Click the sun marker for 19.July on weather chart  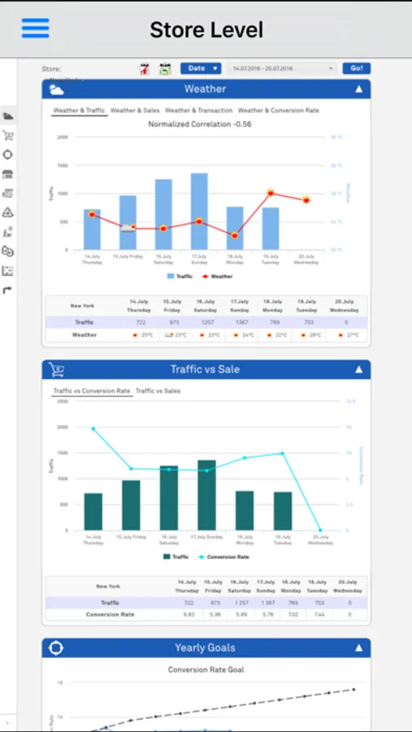pyautogui.click(x=271, y=193)
